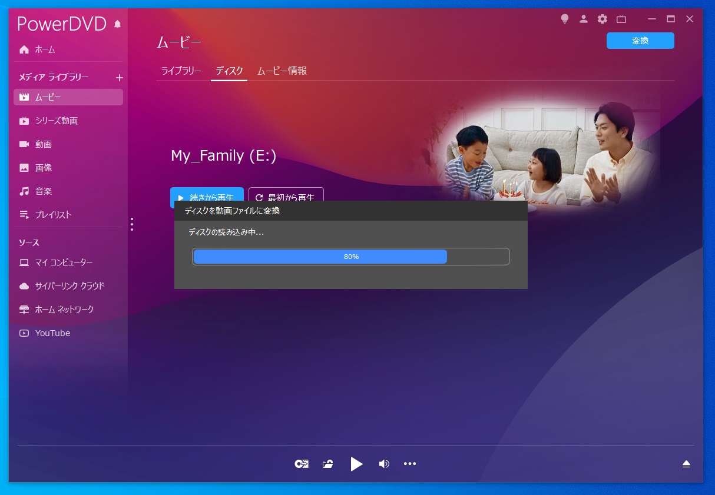Switch to the ライブラリー tab
Viewport: 715px width, 495px height.
[181, 71]
